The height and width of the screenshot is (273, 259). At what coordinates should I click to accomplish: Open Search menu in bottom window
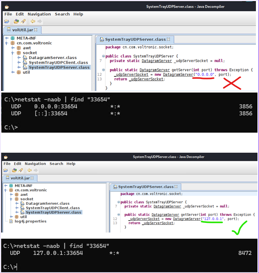[56, 163]
